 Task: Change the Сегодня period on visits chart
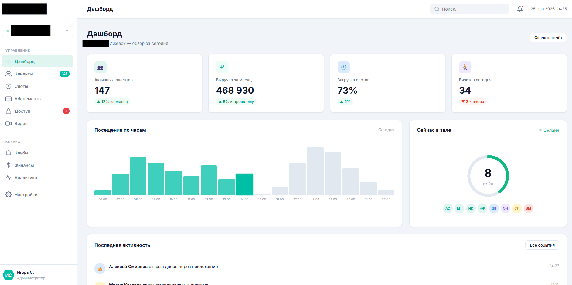[386, 130]
